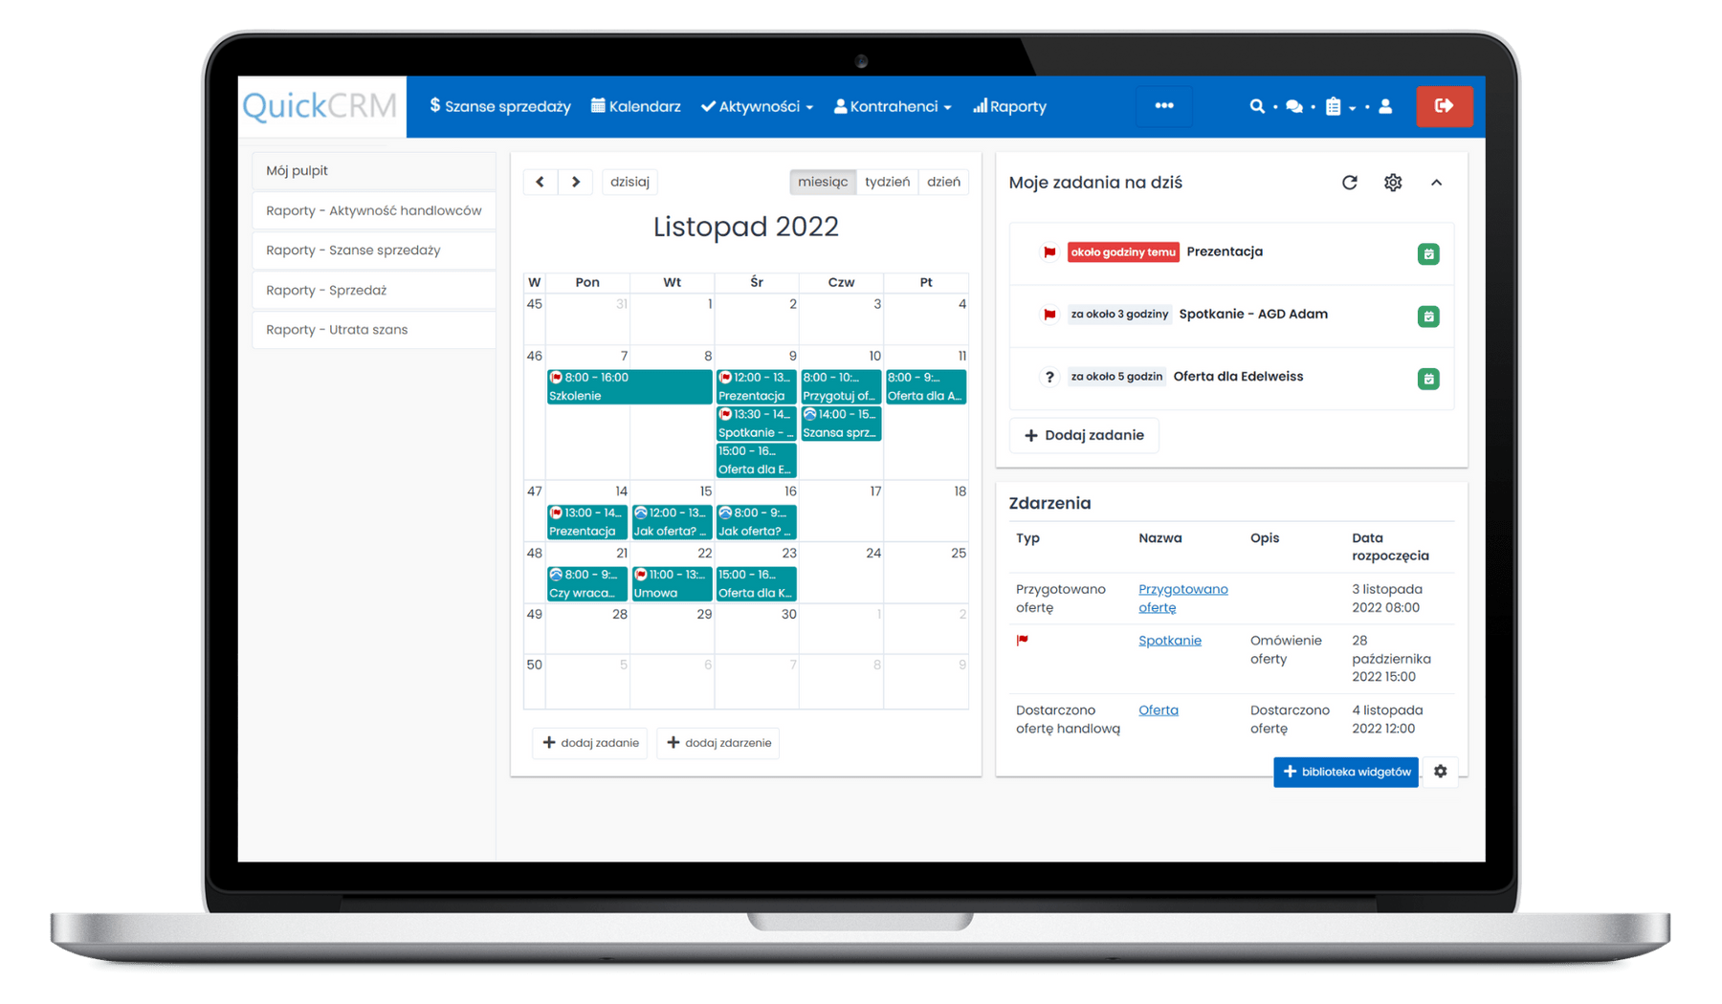Switch calendar to dzień view
Screen dimensions: 1722x1004
click(943, 182)
